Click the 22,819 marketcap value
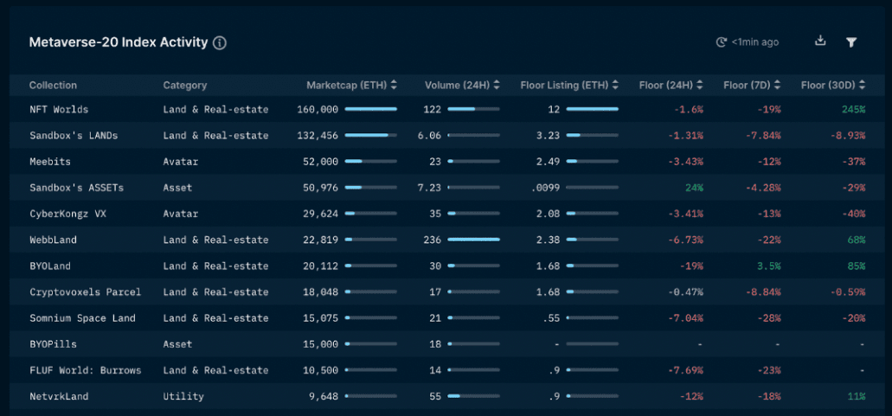 pyautogui.click(x=320, y=240)
